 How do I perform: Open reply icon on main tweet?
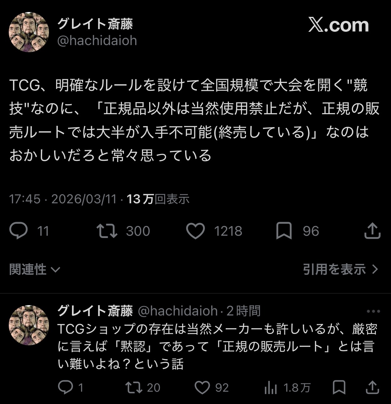pos(18,231)
